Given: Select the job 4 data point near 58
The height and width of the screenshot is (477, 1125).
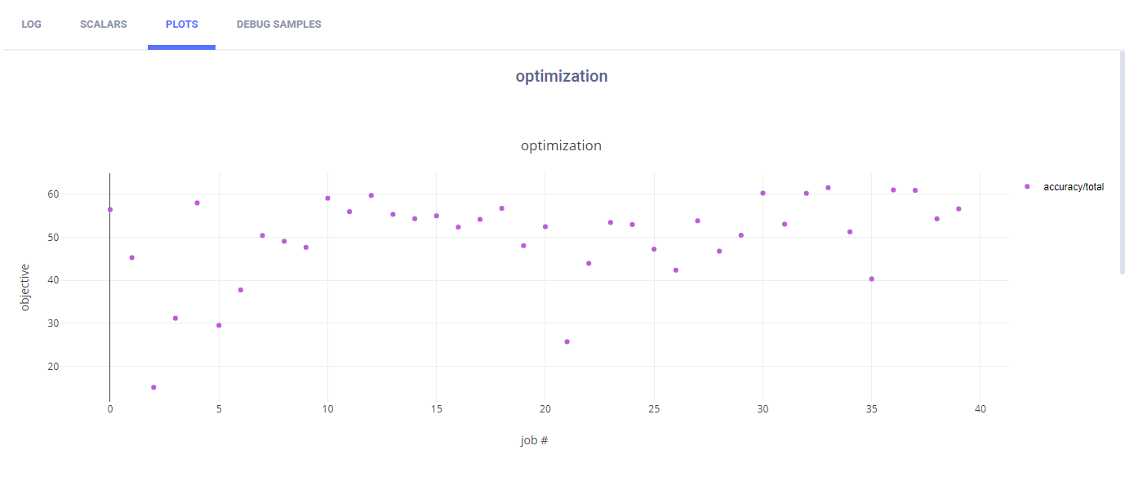Looking at the screenshot, I should (197, 203).
